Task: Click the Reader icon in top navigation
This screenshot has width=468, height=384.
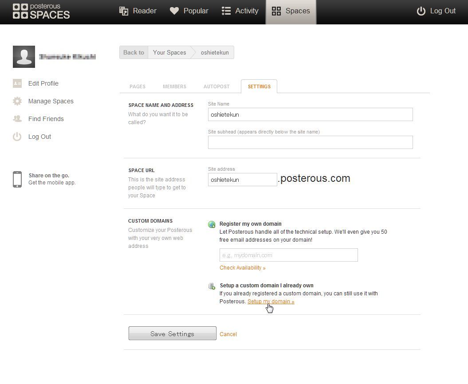Action: (124, 11)
